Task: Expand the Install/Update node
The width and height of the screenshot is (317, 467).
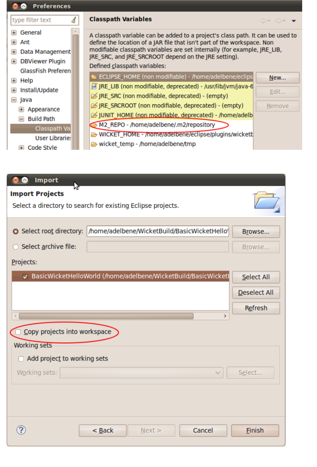Action: point(14,90)
